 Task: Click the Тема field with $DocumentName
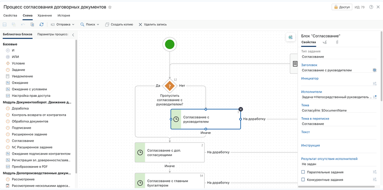point(339,110)
